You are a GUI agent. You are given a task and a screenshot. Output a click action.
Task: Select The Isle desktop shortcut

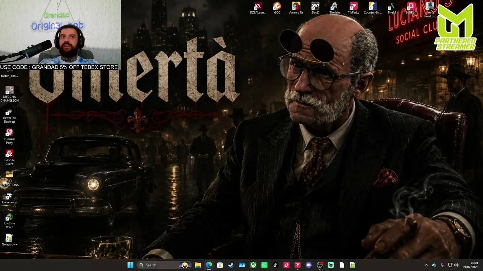[x=334, y=8]
